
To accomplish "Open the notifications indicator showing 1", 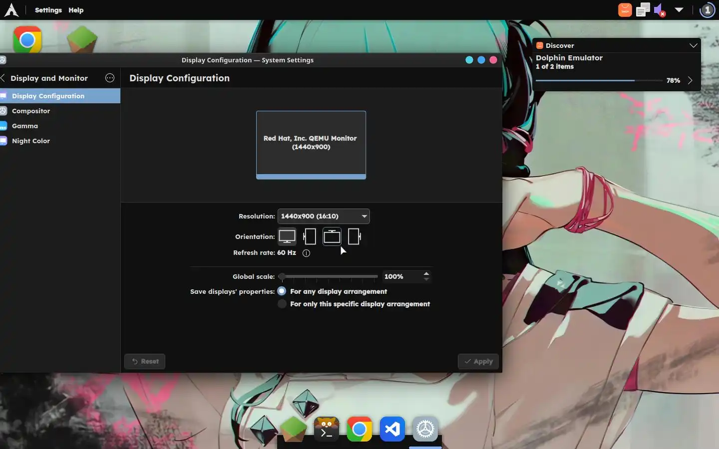I will tap(708, 10).
